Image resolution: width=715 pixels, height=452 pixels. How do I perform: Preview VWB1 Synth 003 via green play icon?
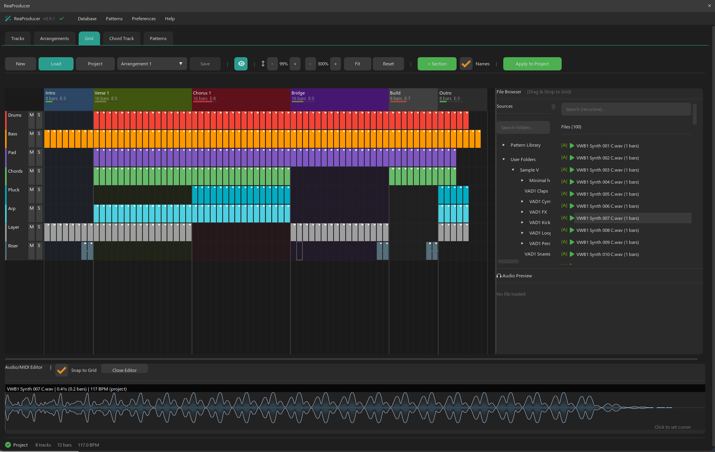tap(571, 170)
